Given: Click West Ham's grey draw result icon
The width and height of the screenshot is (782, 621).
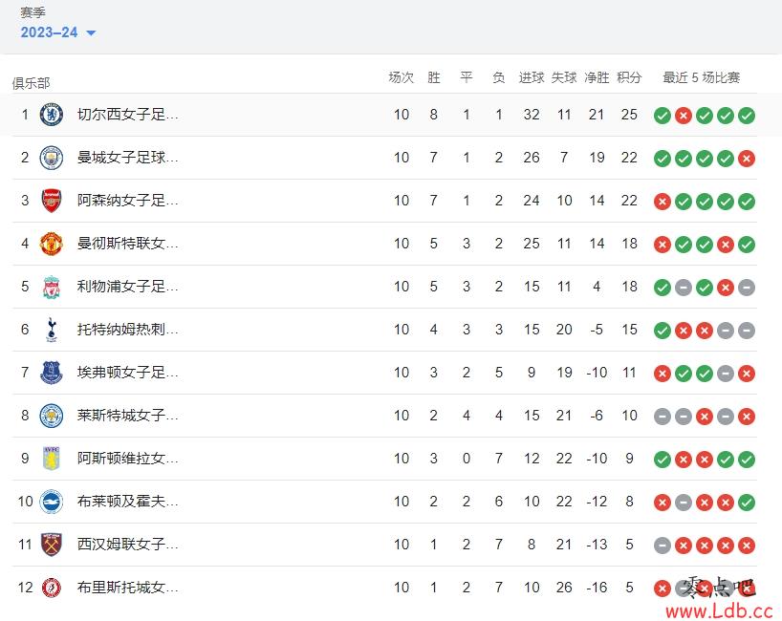Looking at the screenshot, I should coord(663,546).
